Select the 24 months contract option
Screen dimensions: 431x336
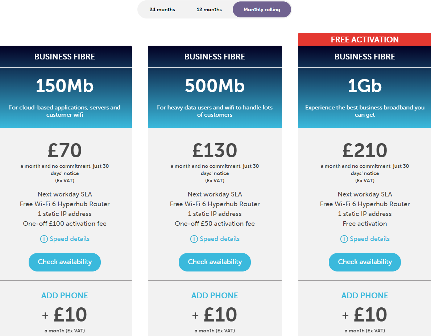[x=162, y=10]
